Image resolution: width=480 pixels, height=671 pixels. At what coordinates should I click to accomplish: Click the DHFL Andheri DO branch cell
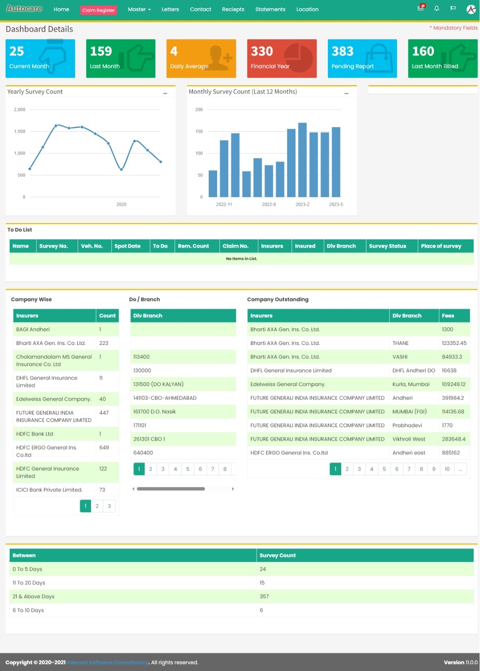click(414, 371)
